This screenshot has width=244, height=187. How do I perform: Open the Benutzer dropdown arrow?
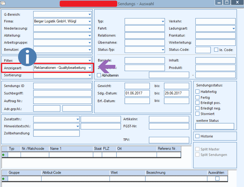click(x=90, y=50)
